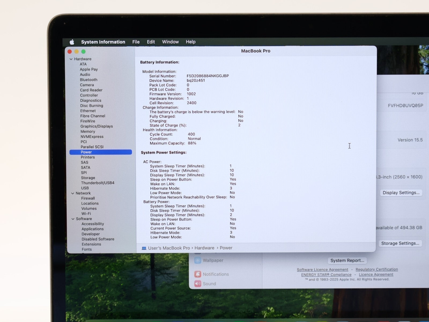The image size is (429, 322).
Task: Collapse the Software section
Action: point(73,219)
